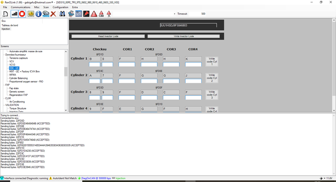The width and height of the screenshot is (336, 182).
Task: Click the Timeout value field
Action: click(x=203, y=14)
